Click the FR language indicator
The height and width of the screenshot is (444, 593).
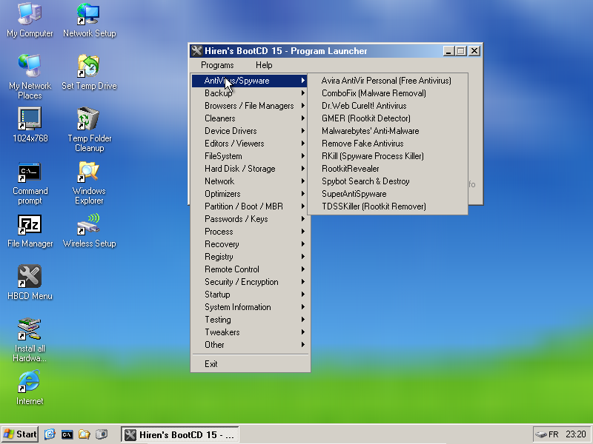pos(553,434)
